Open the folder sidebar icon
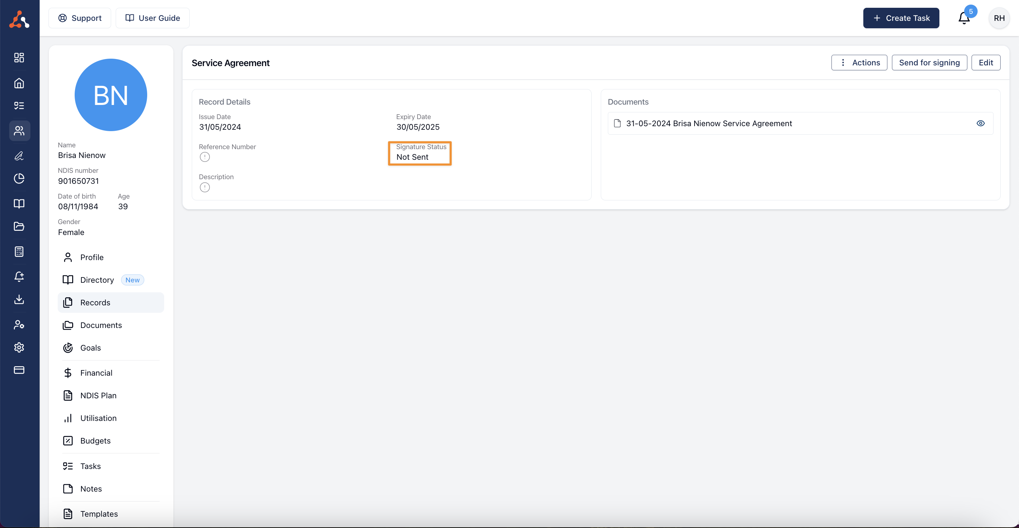The height and width of the screenshot is (528, 1019). pyautogui.click(x=19, y=226)
